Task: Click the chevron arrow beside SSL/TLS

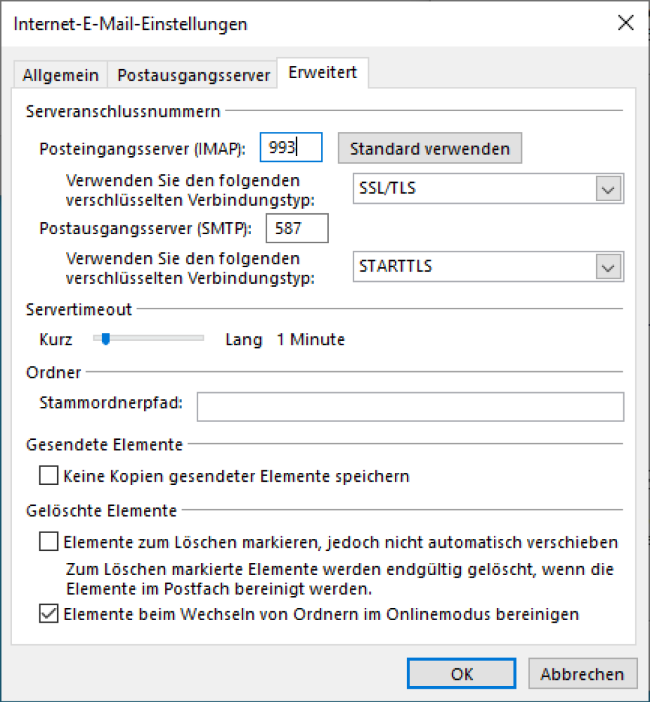Action: [607, 189]
